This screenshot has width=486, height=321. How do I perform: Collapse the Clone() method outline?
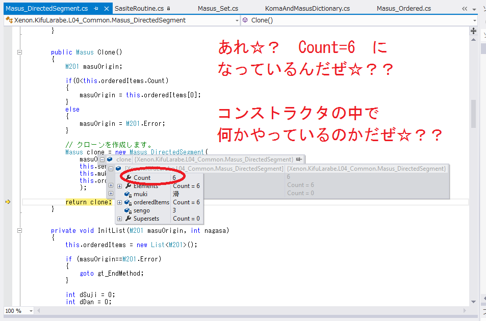tap(19, 52)
